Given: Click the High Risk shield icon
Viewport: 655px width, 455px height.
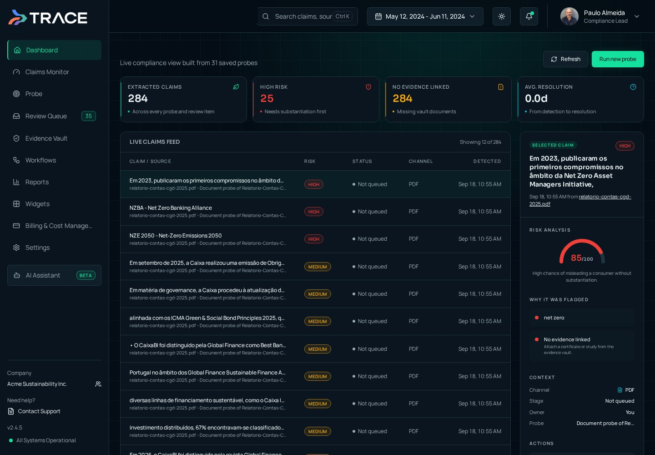Looking at the screenshot, I should [x=368, y=87].
